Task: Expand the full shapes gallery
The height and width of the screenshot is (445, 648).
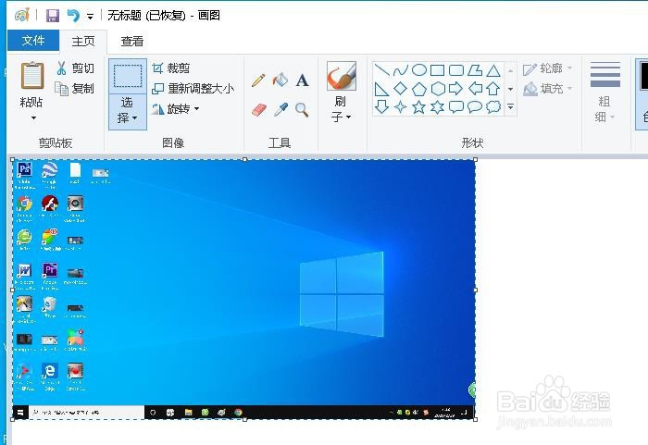Action: tap(510, 107)
